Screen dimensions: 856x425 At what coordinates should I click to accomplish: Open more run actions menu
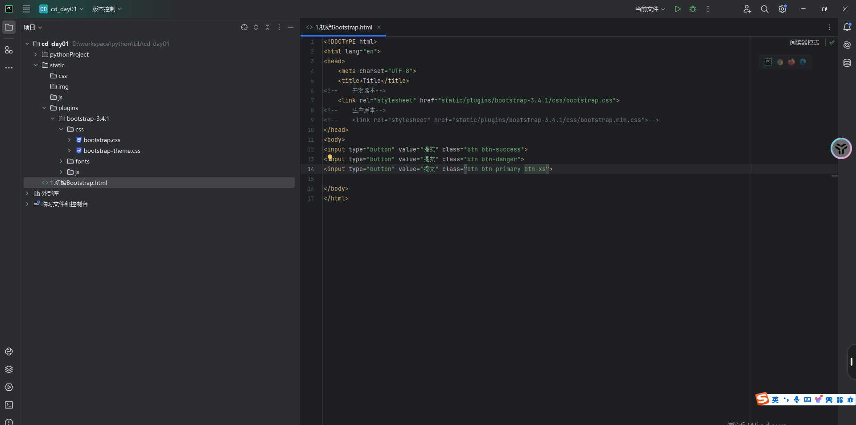[708, 9]
